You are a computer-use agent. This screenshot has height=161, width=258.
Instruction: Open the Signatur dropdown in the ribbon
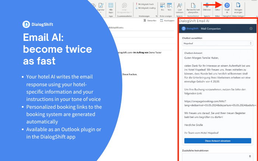pyautogui.click(x=101, y=7)
